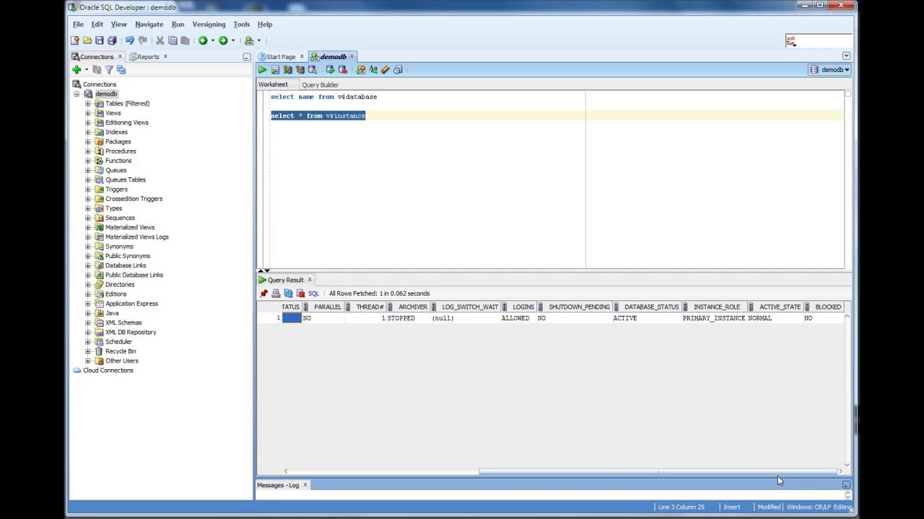
Task: Close the Messages - Log tab
Action: click(305, 485)
